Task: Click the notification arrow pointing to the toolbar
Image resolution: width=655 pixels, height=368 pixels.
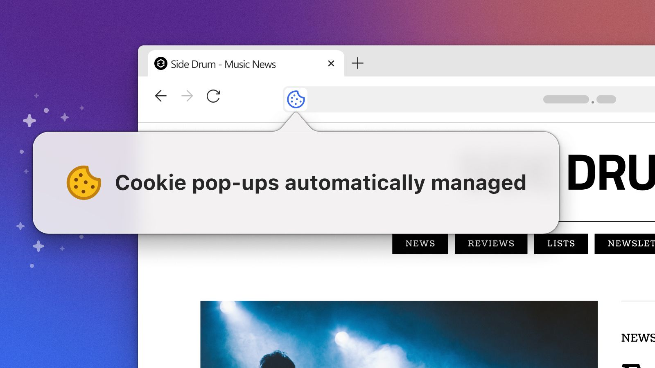Action: tap(296, 123)
